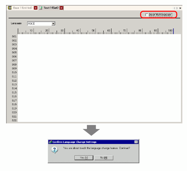Select the Text 1 (Set) tab

pyautogui.click(x=51, y=8)
